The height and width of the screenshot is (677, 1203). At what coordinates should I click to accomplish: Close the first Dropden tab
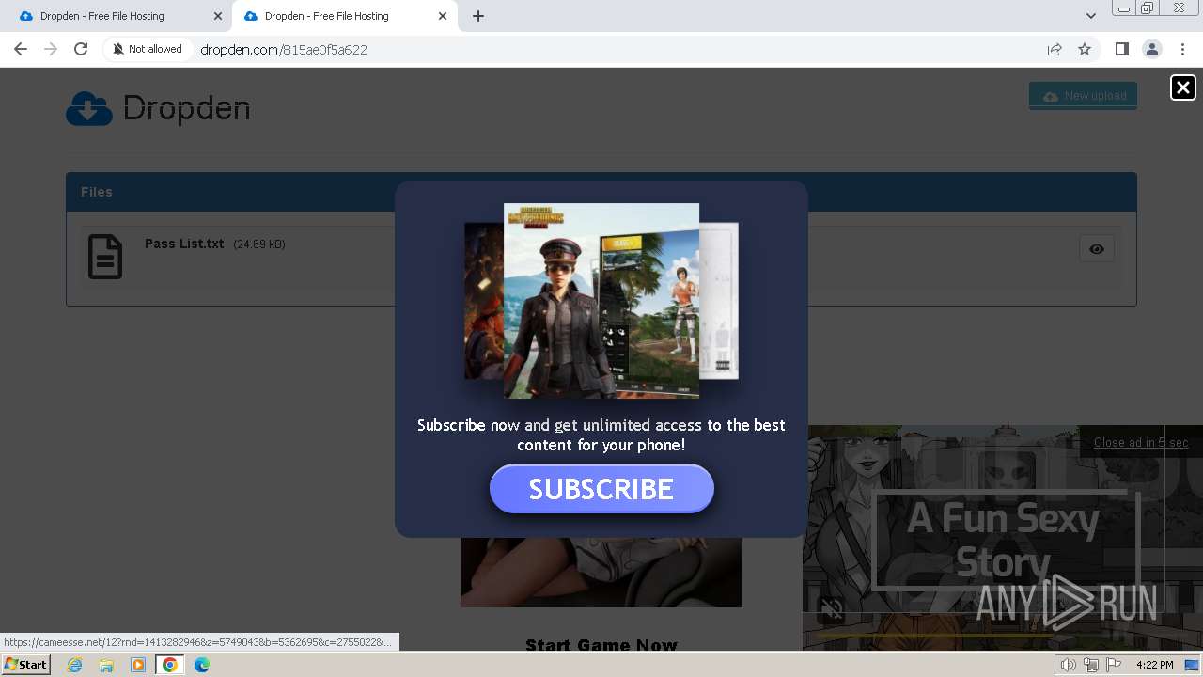click(218, 16)
